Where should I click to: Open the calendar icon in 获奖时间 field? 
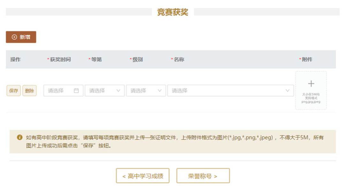coord(77,90)
